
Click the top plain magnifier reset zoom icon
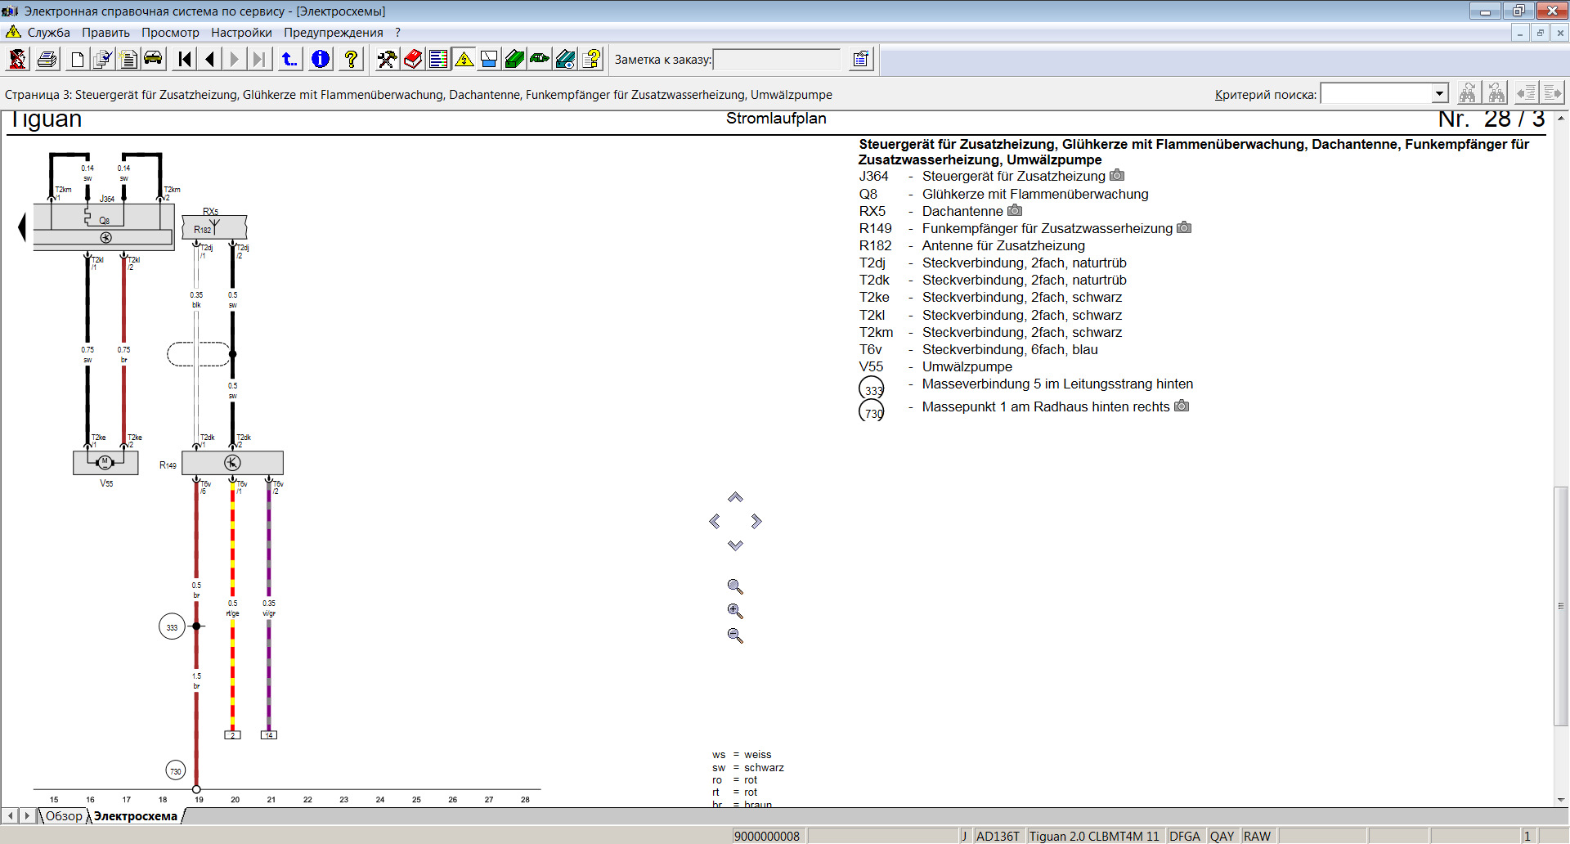[x=735, y=586]
